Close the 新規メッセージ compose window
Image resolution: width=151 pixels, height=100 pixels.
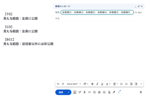click(142, 6)
